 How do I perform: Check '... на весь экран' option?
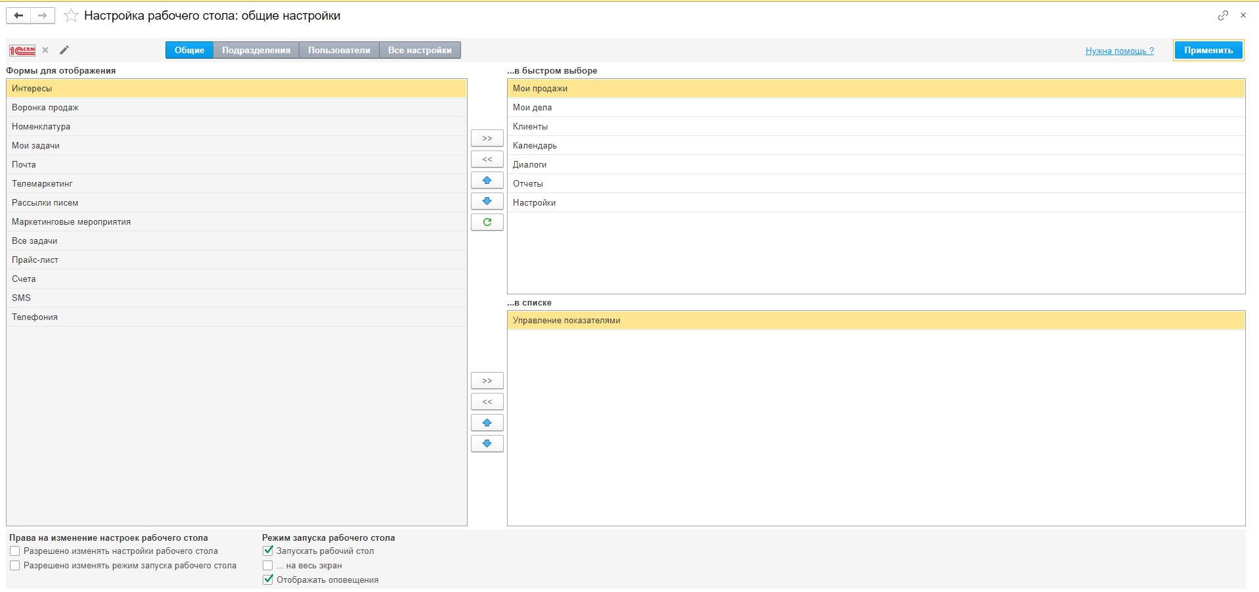tap(268, 566)
